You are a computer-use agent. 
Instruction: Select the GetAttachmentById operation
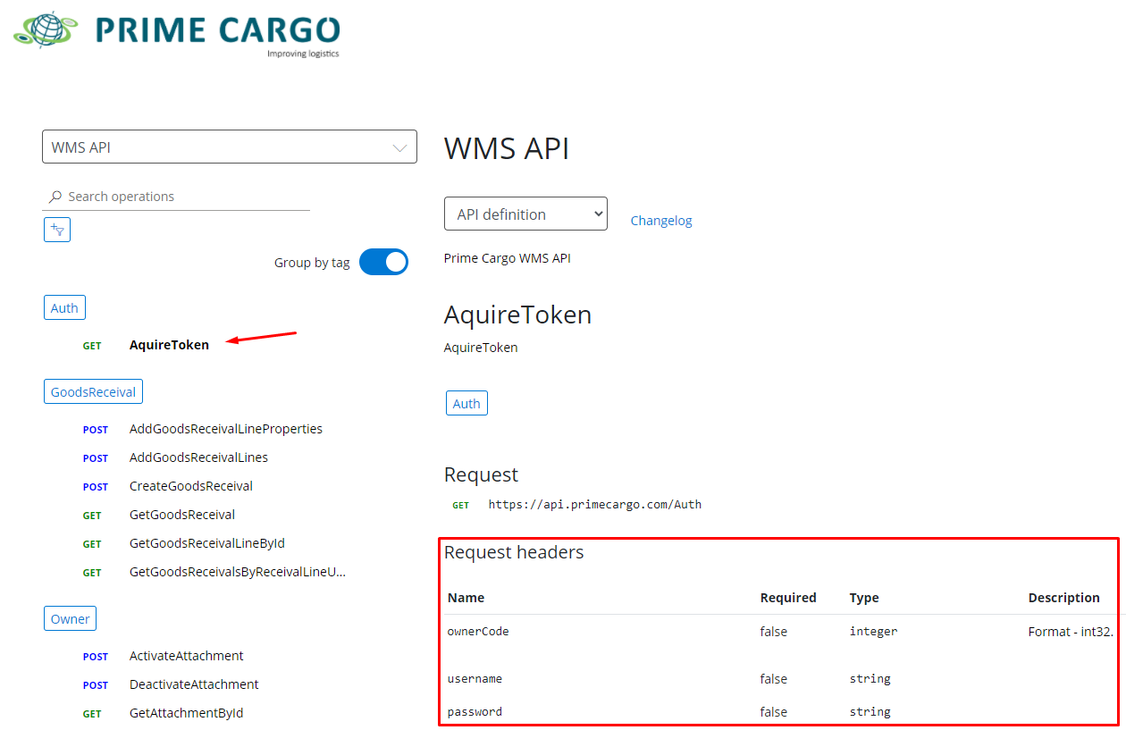tap(186, 713)
